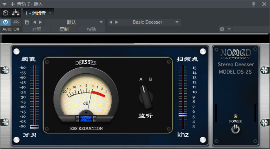Click the MODEL DS-2S text
The image size is (270, 149).
[235, 72]
